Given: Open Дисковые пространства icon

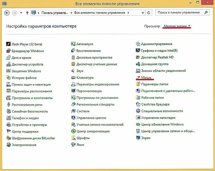Looking at the screenshot, I should pos(73,57).
